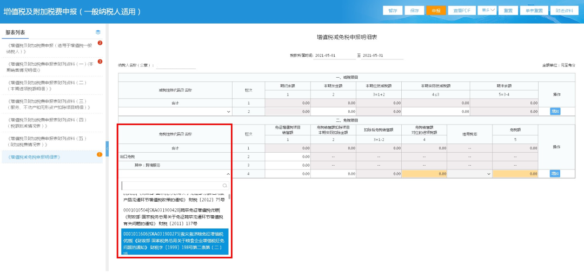Click the 重置 button
The width and height of the screenshot is (584, 273).
tap(508, 10)
